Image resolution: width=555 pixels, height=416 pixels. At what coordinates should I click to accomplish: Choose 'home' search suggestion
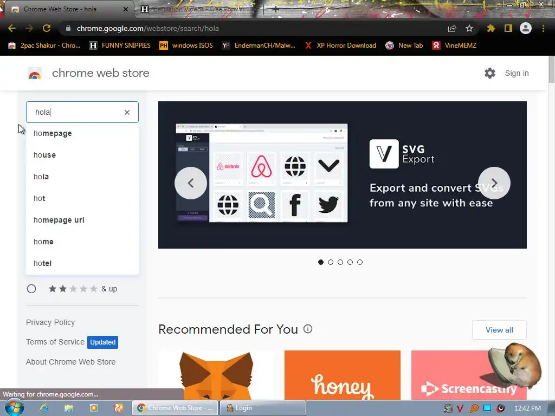82,242
